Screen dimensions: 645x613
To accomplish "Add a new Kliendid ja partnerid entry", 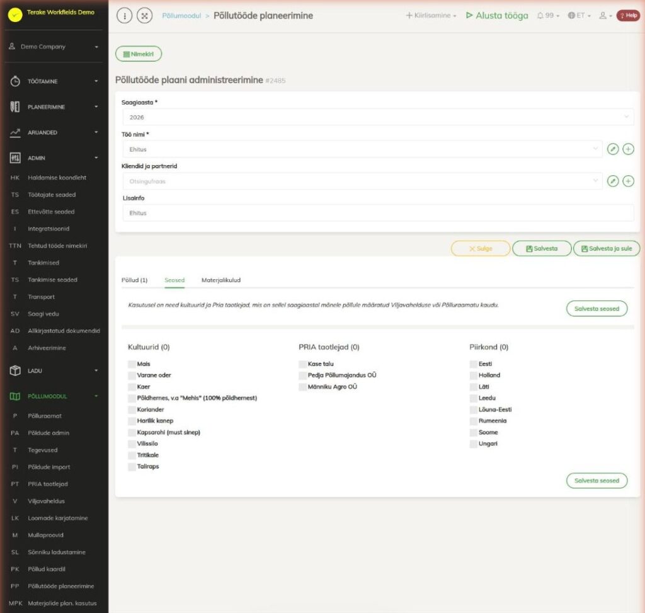I will pyautogui.click(x=628, y=181).
